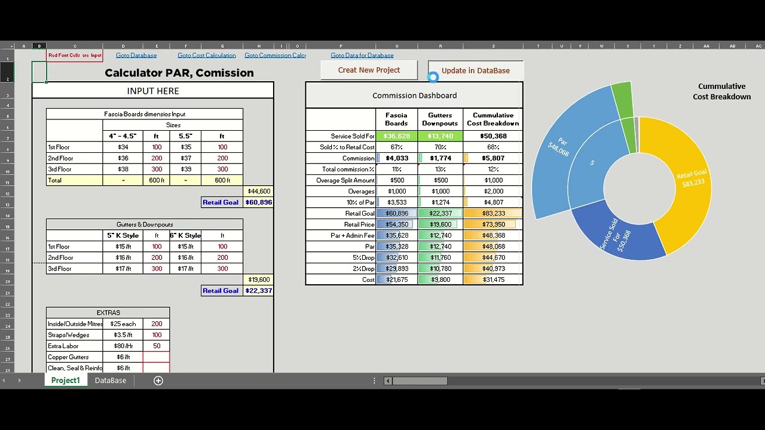
Task: Click the Calculator PAR, Comission title
Action: (x=179, y=73)
